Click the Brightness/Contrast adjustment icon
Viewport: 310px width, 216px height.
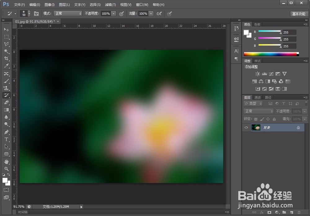pos(257,74)
